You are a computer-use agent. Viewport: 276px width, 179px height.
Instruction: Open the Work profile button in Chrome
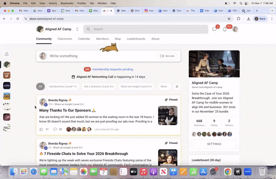(260, 19)
